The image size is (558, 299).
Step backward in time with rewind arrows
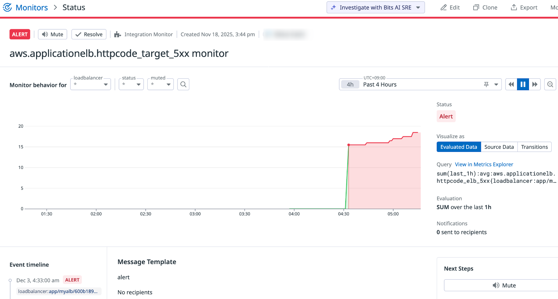click(511, 84)
